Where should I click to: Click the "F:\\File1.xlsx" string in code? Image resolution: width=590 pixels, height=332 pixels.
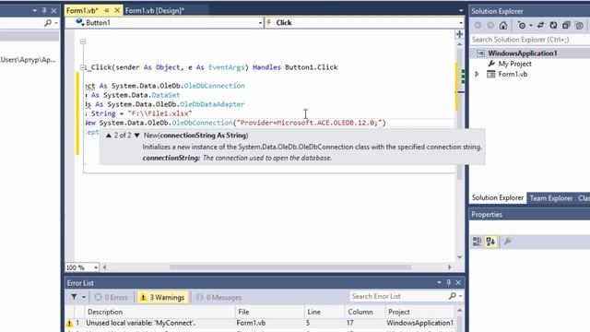click(159, 113)
